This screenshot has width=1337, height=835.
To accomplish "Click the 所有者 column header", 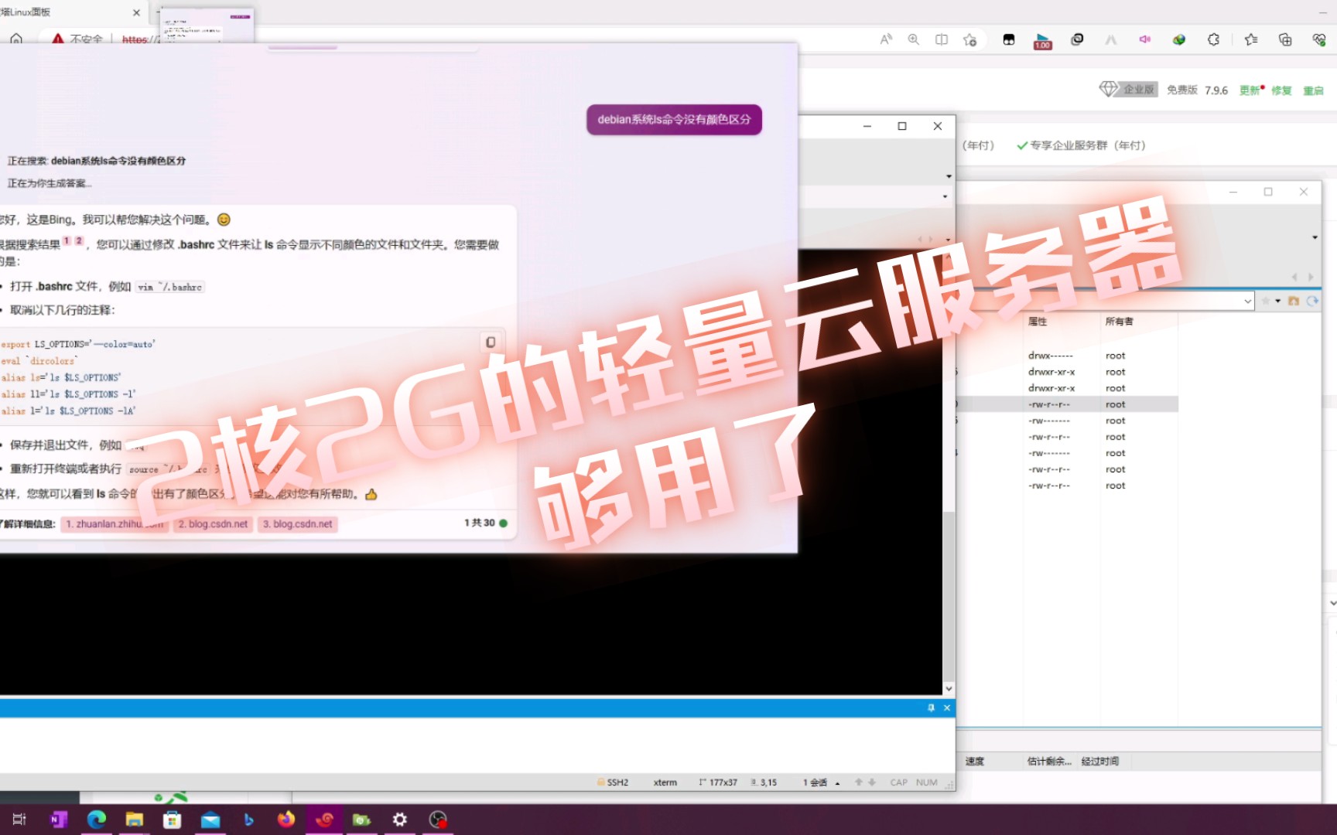I will point(1119,322).
